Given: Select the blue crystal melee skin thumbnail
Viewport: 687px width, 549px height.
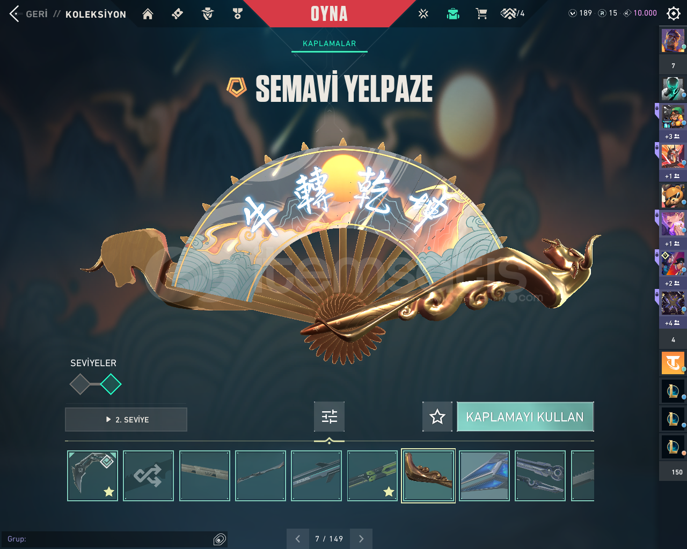Looking at the screenshot, I should click(484, 476).
